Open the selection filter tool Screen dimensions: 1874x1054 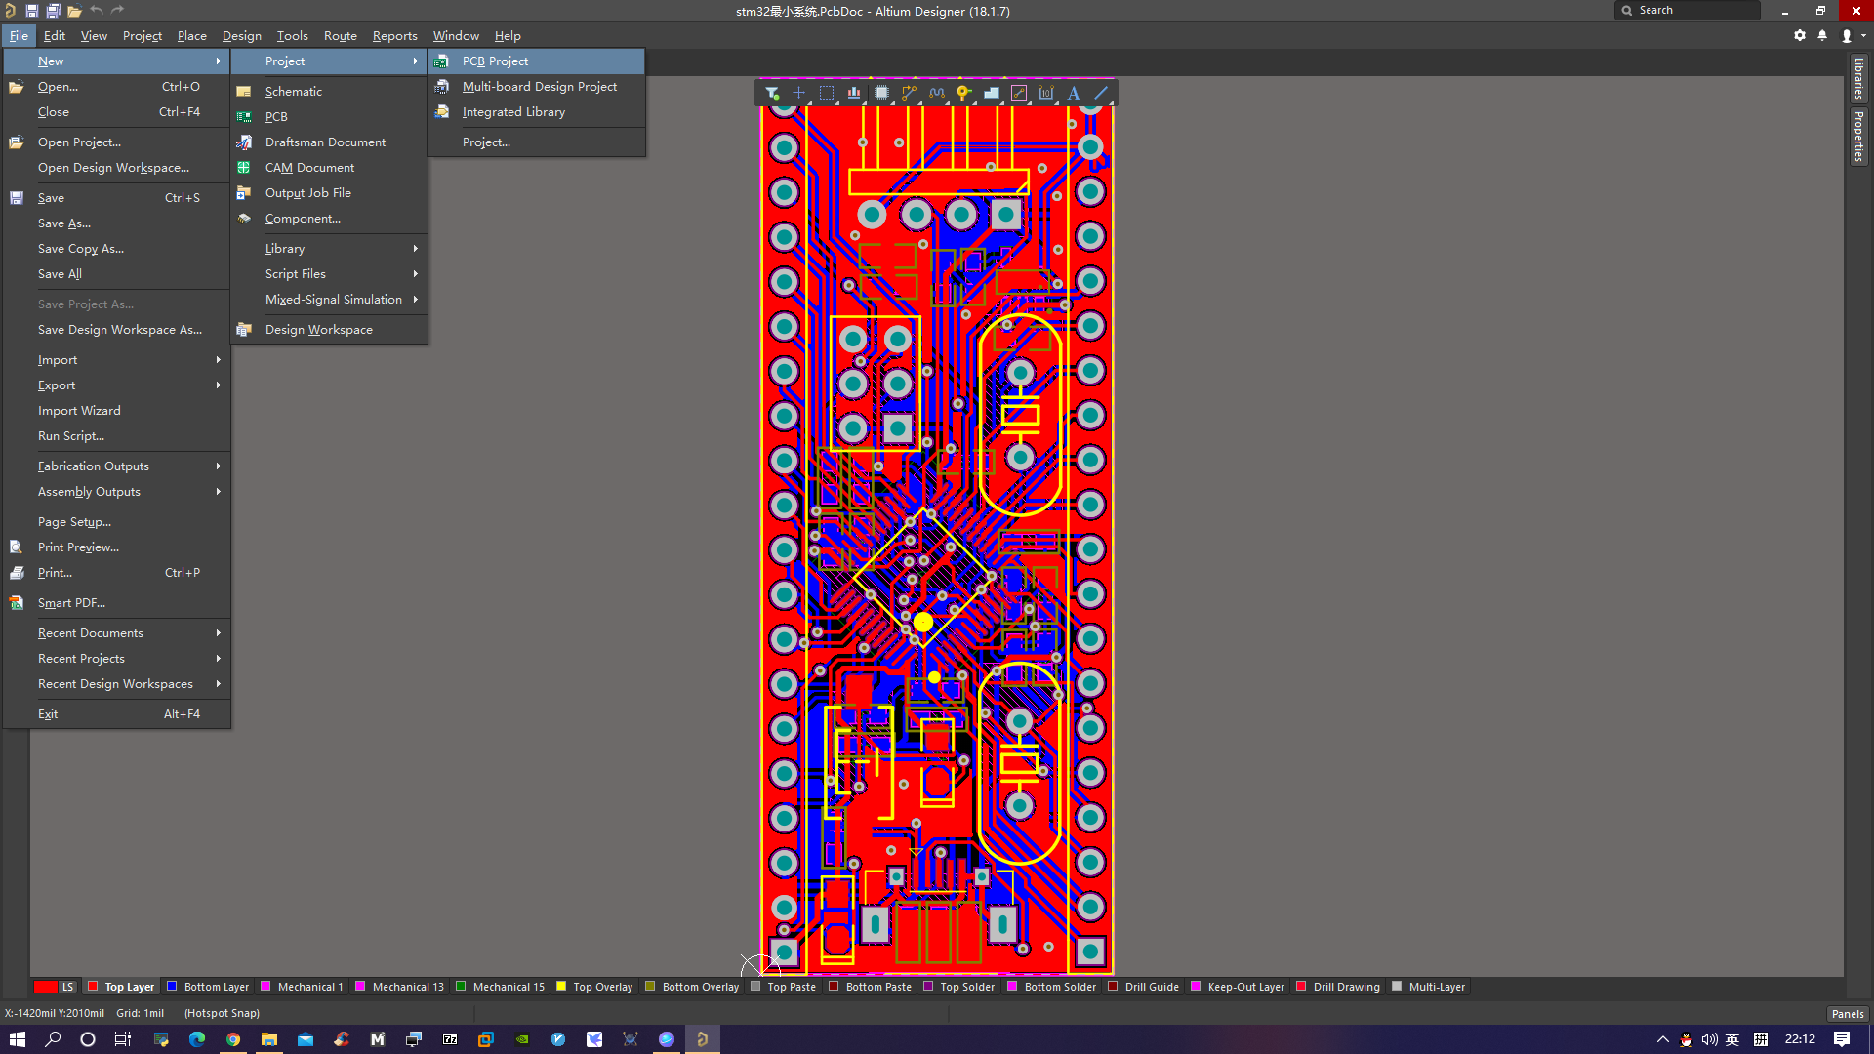tap(772, 93)
